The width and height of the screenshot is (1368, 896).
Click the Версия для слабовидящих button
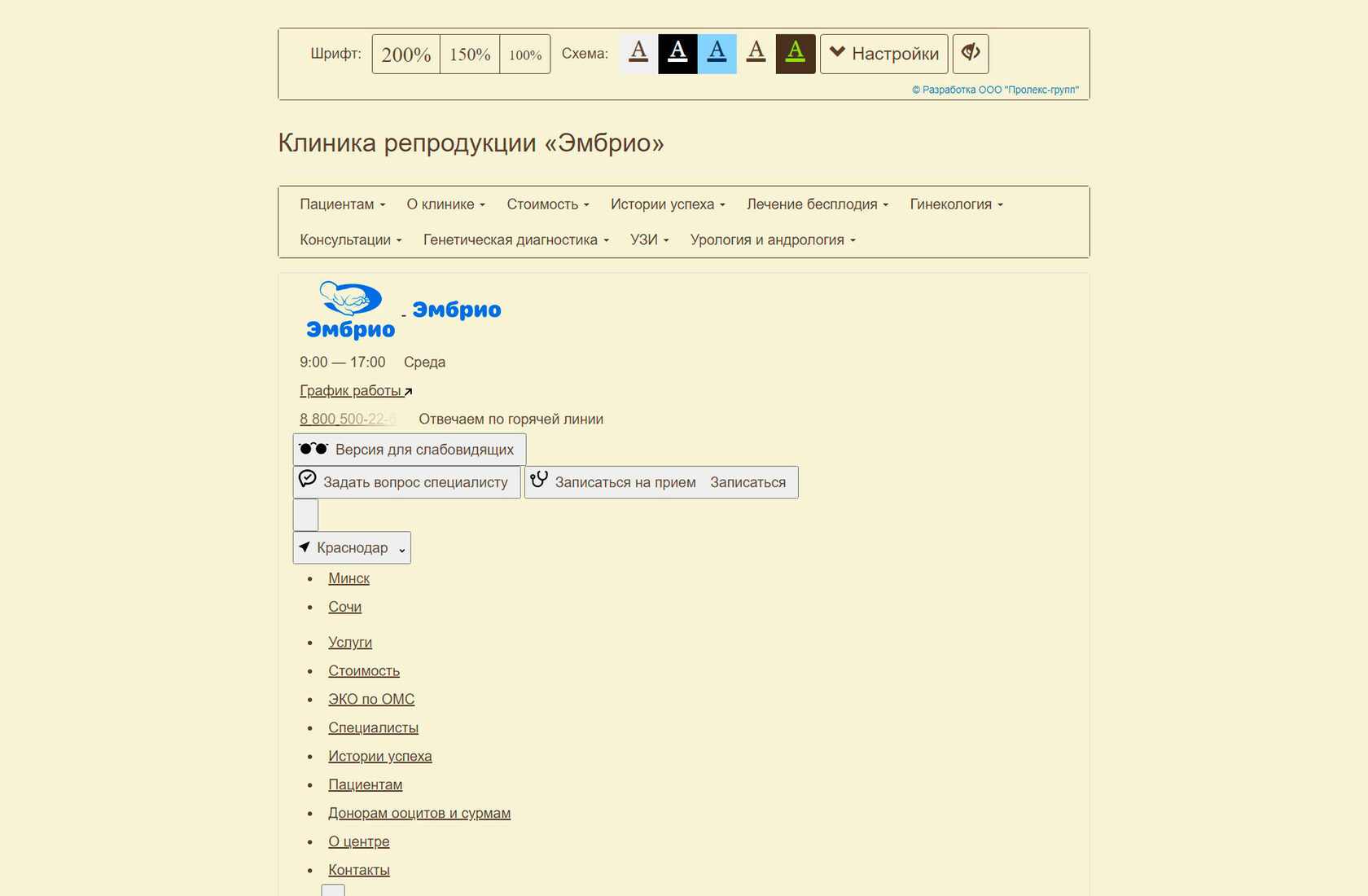tap(410, 450)
